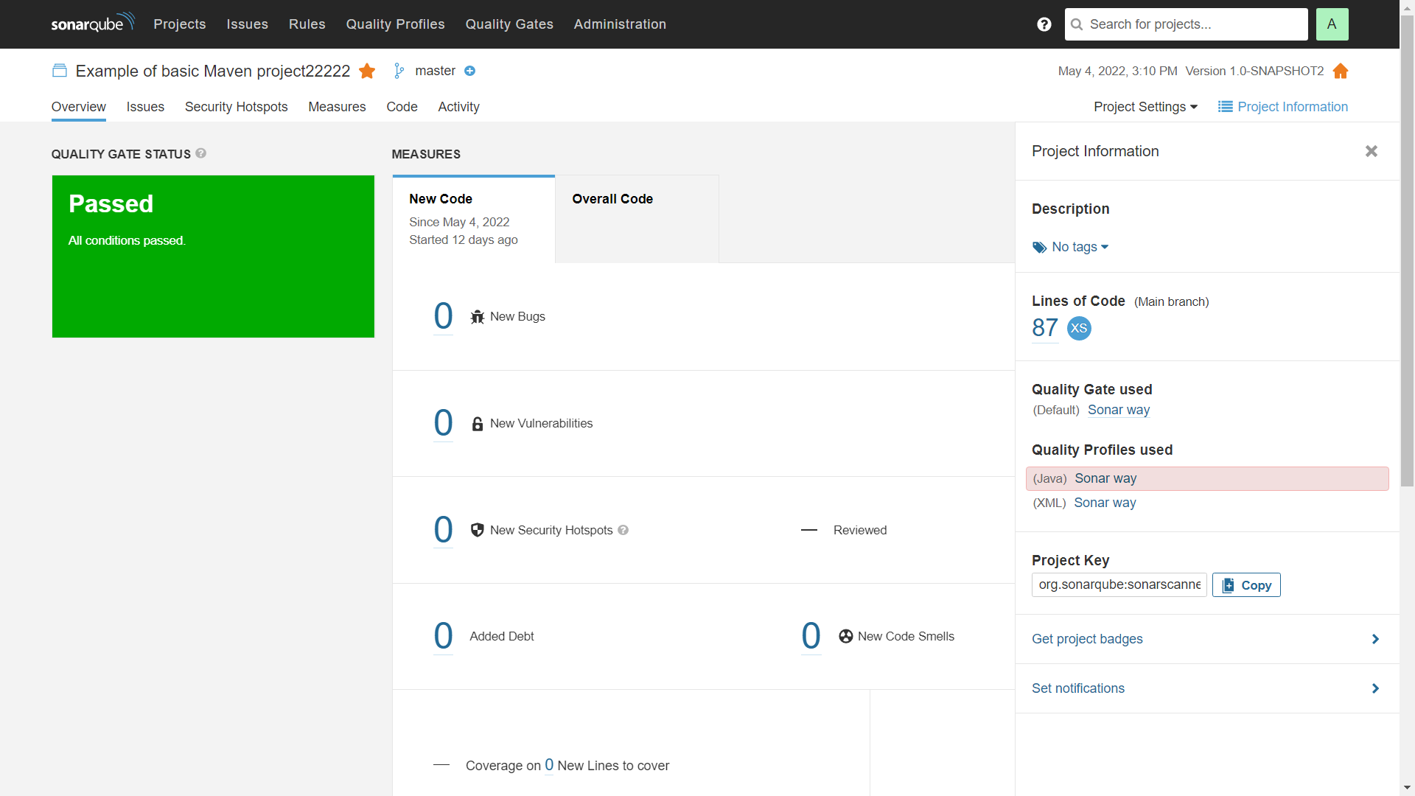This screenshot has height=796, width=1415.
Task: Toggle the orange favorite star
Action: (x=367, y=71)
